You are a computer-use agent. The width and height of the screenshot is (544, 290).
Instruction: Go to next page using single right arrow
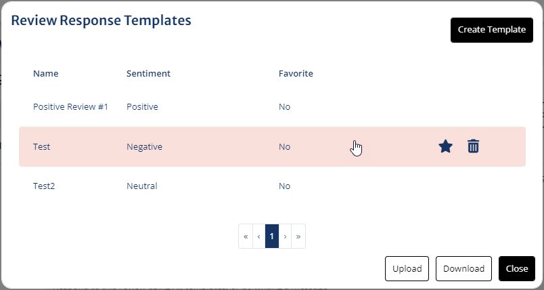(285, 236)
